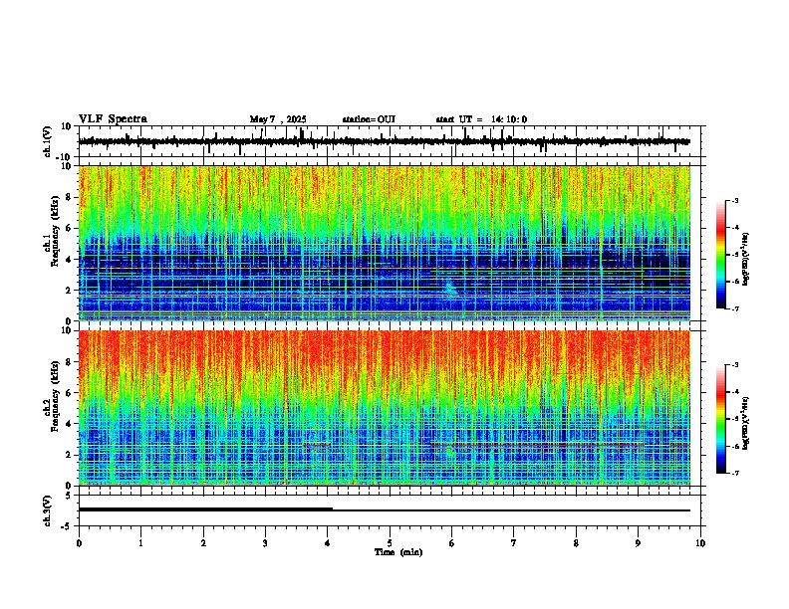Viewport: 789px width, 609px height.
Task: Click time axis tick label "3"
Action: coord(265,543)
